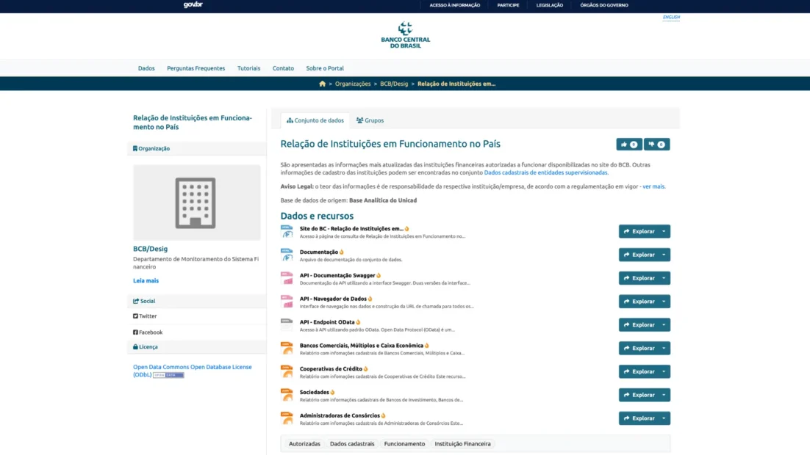Click Organizações in the breadcrumb
This screenshot has height=455, width=810.
353,84
